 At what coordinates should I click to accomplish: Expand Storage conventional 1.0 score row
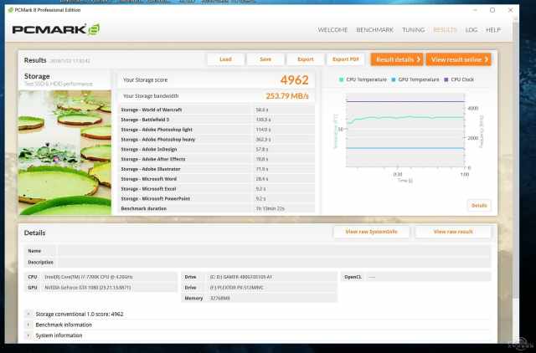click(28, 314)
